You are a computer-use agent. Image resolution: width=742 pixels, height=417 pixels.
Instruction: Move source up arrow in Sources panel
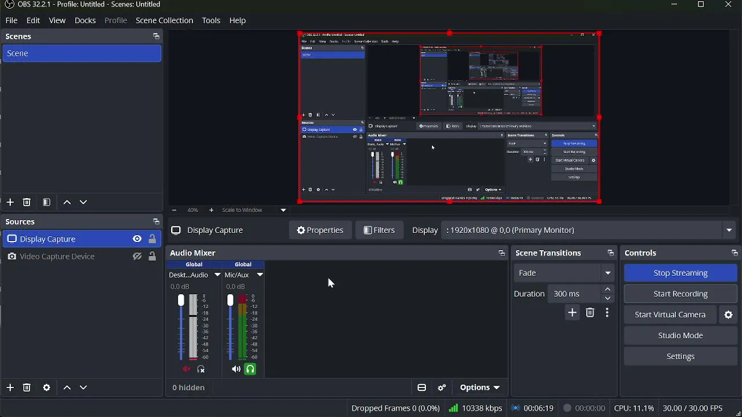click(x=67, y=387)
